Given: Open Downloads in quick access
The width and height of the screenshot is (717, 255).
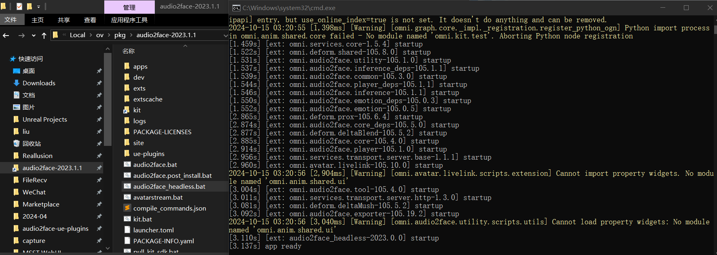Looking at the screenshot, I should coord(39,83).
